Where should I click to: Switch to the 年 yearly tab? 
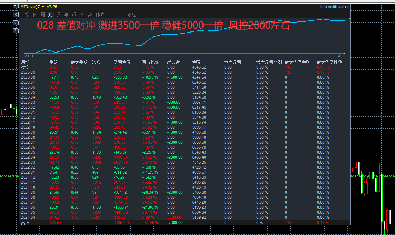coord(66,15)
